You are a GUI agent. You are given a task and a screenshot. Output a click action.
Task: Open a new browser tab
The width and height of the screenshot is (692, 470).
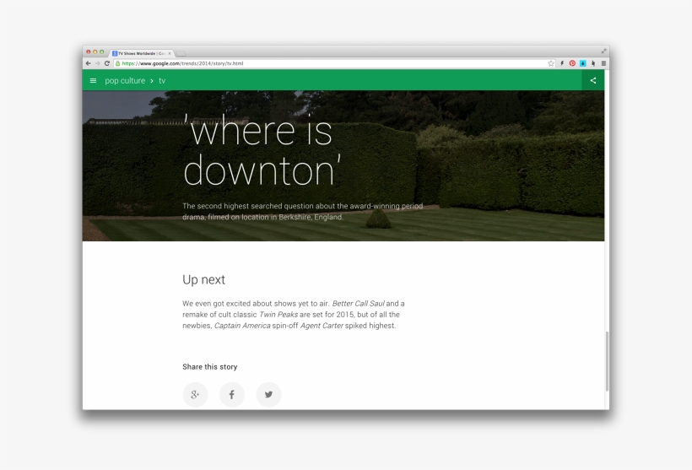point(181,53)
